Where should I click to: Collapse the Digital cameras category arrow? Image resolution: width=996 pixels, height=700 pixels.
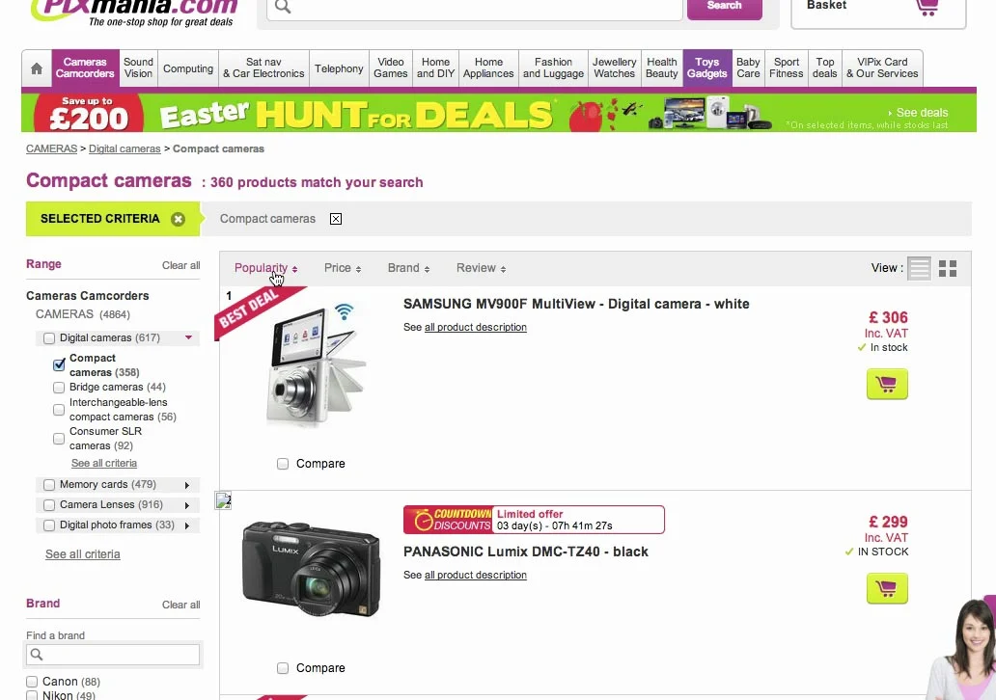188,337
